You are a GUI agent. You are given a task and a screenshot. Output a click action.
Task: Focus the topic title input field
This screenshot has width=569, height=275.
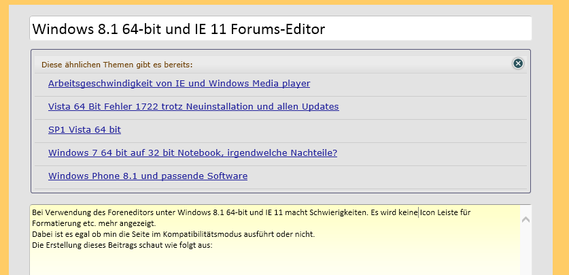[x=281, y=29]
